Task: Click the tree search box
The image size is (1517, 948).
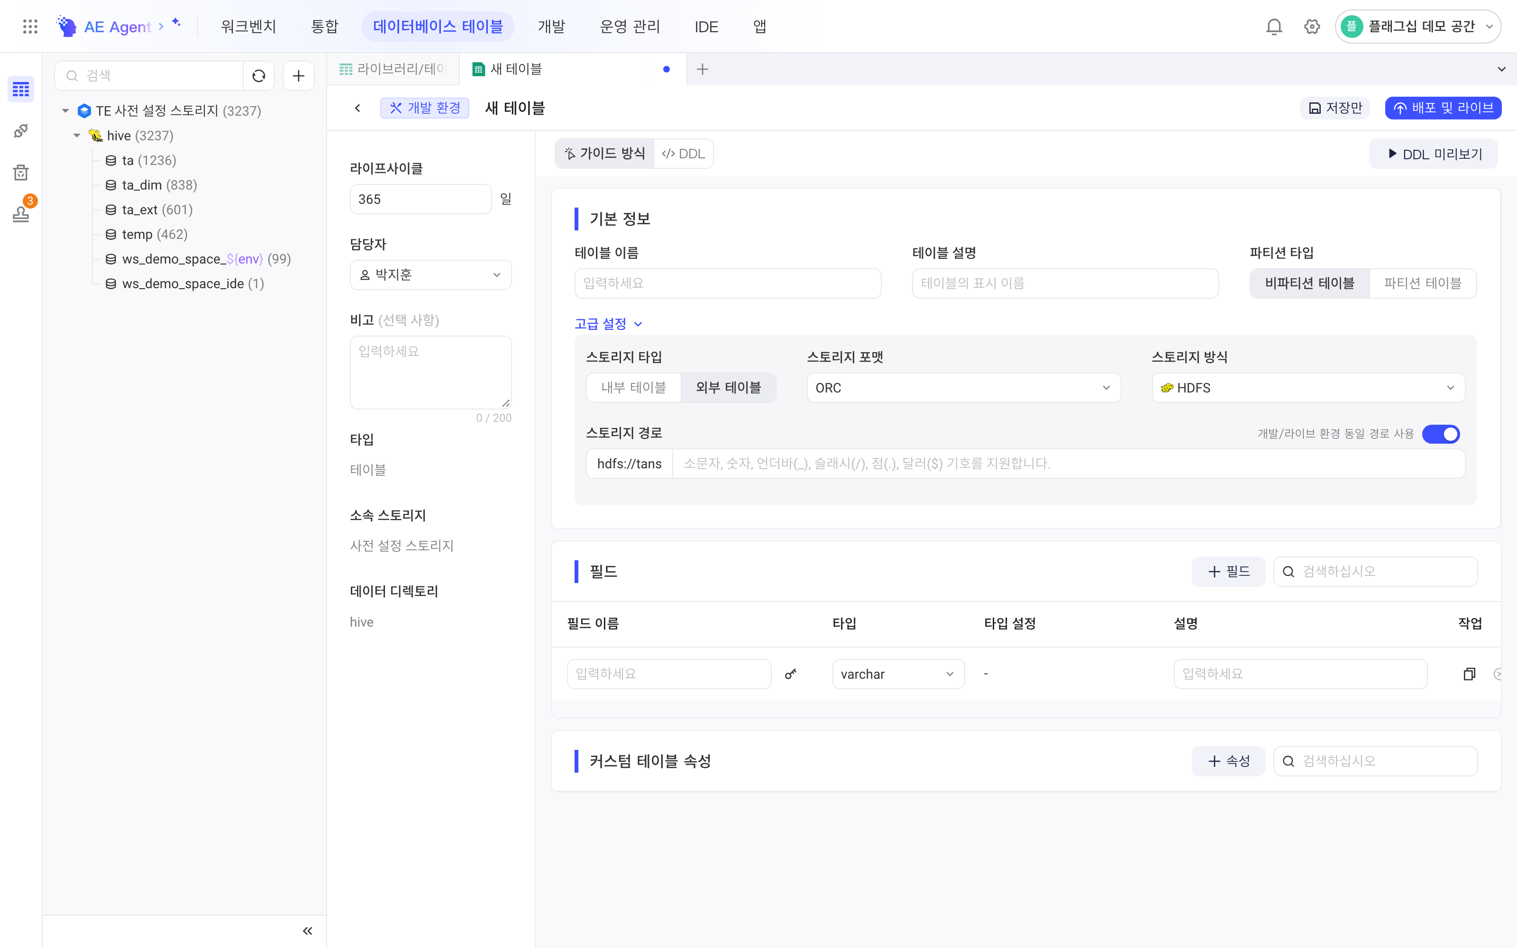Action: 148,76
